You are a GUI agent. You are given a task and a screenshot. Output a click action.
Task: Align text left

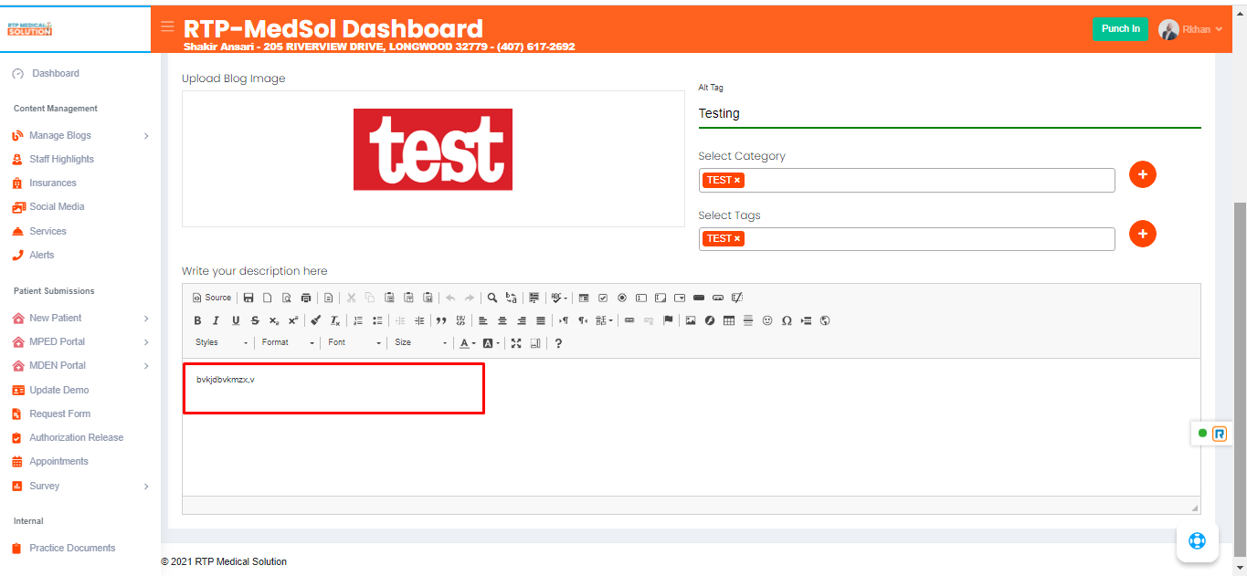(483, 320)
